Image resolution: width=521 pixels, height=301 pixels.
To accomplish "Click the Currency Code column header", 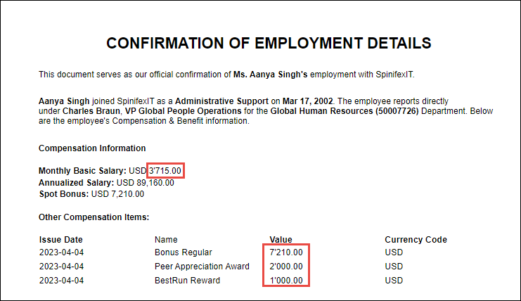I will coord(416,240).
